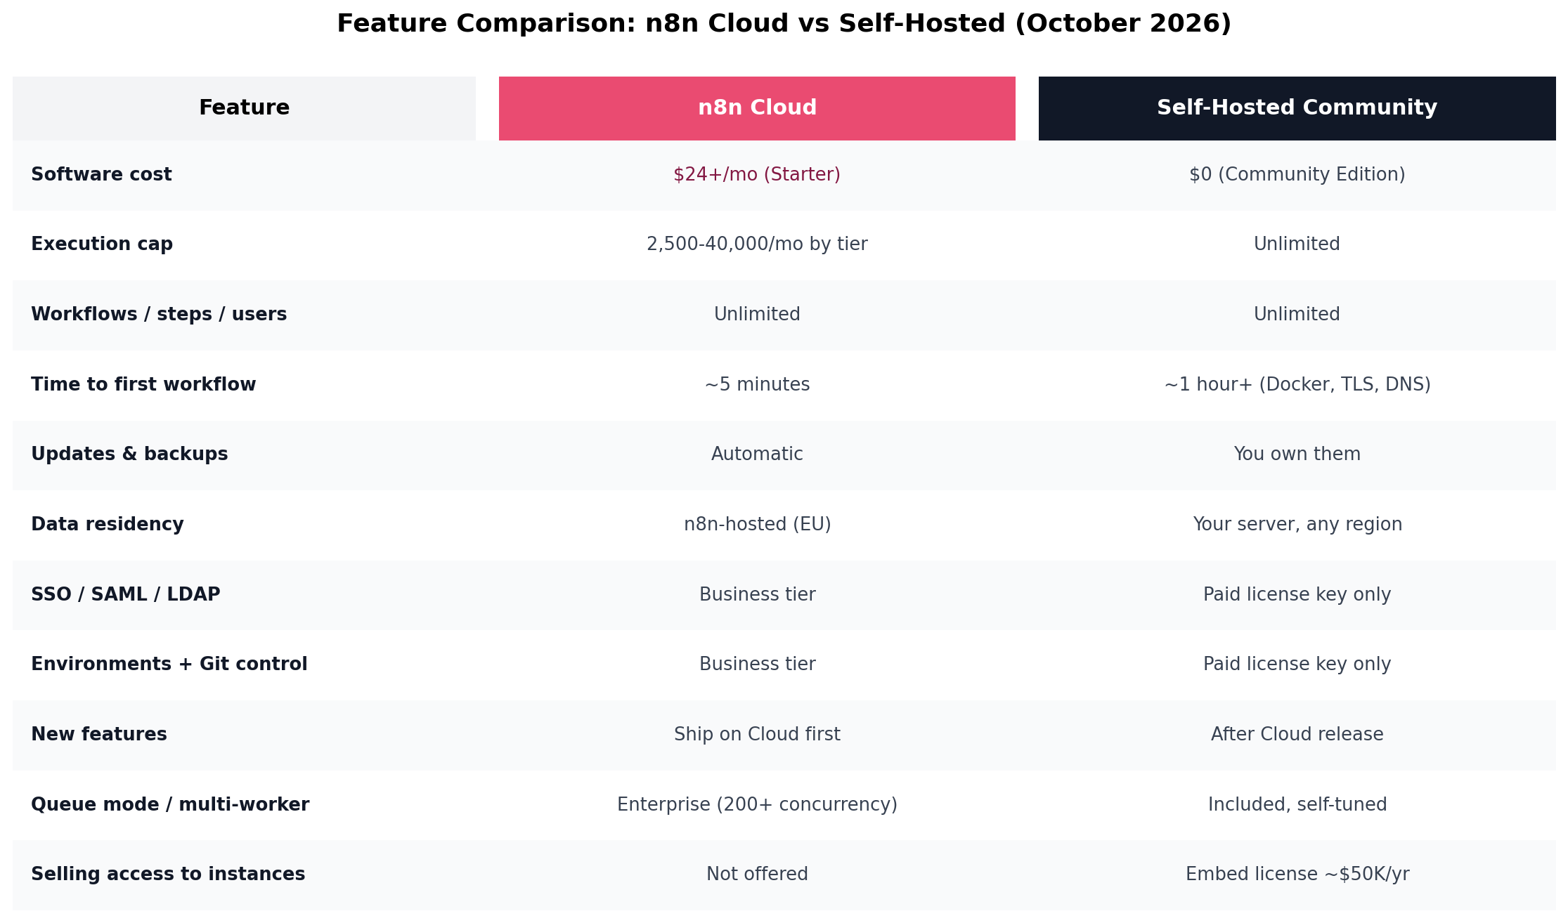Click the '$0 (Community Edition)' cell

coord(1297,175)
